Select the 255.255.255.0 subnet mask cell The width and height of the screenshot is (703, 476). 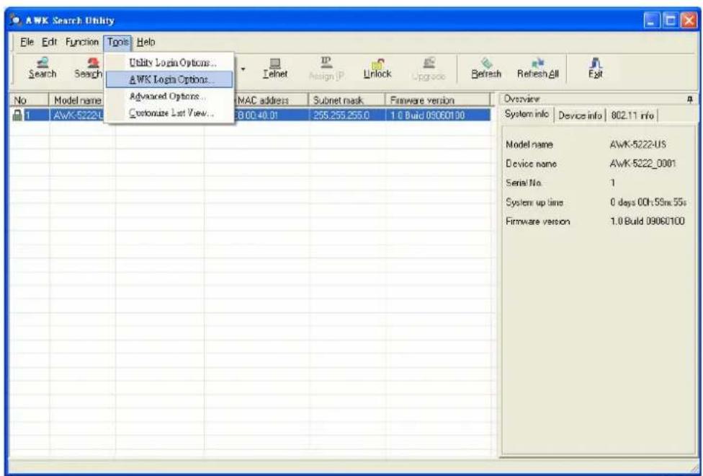coord(347,115)
